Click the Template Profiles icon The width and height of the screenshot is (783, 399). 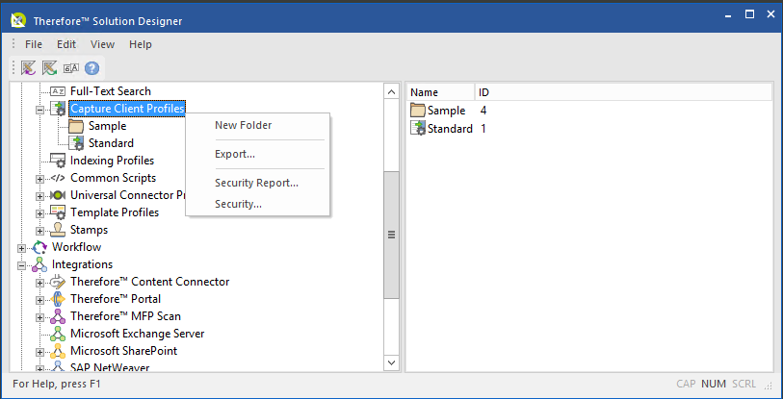[x=59, y=212]
